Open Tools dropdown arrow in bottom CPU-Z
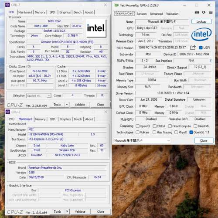The height and width of the screenshot is (218, 218). (x=67, y=211)
